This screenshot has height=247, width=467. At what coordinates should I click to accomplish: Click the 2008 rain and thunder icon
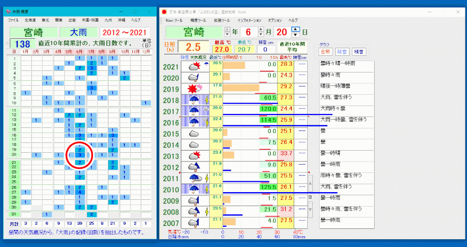195,212
